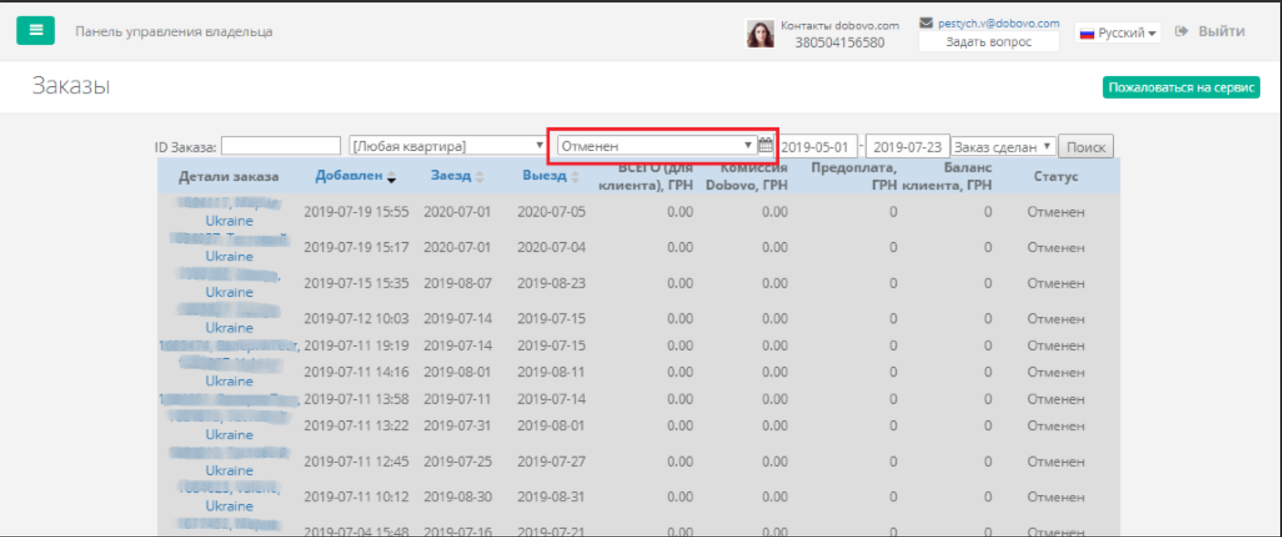Image resolution: width=1282 pixels, height=537 pixels.
Task: Open Ukraine link in 2019-07-12 10:03 row
Action: [229, 327]
